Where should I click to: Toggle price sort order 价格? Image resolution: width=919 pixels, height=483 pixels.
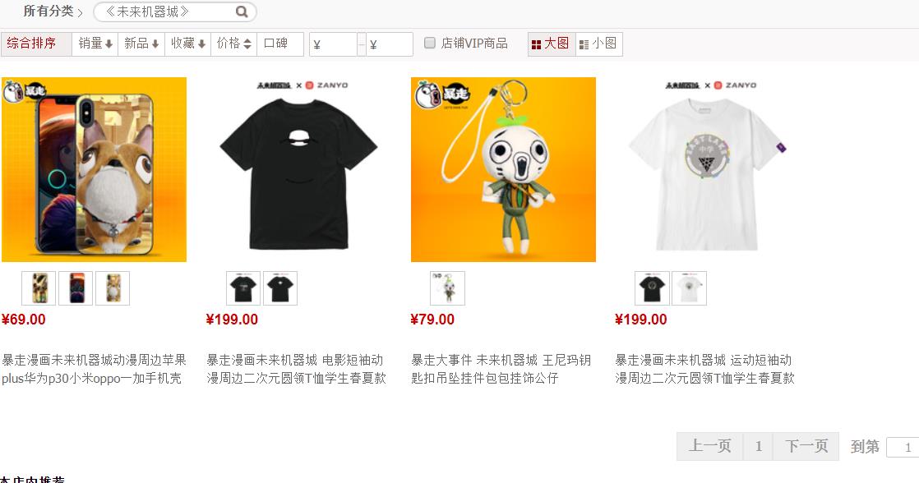click(x=233, y=44)
